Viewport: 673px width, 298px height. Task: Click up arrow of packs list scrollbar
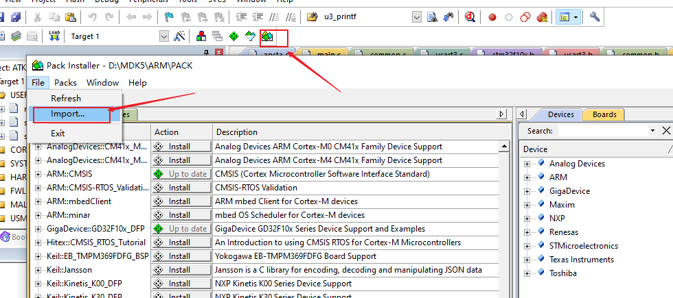504,147
